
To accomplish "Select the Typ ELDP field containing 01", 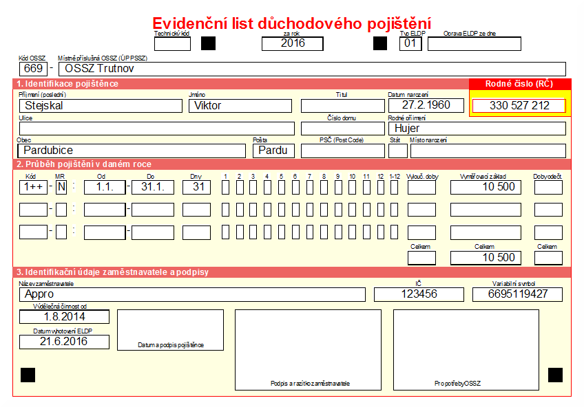I will [410, 43].
